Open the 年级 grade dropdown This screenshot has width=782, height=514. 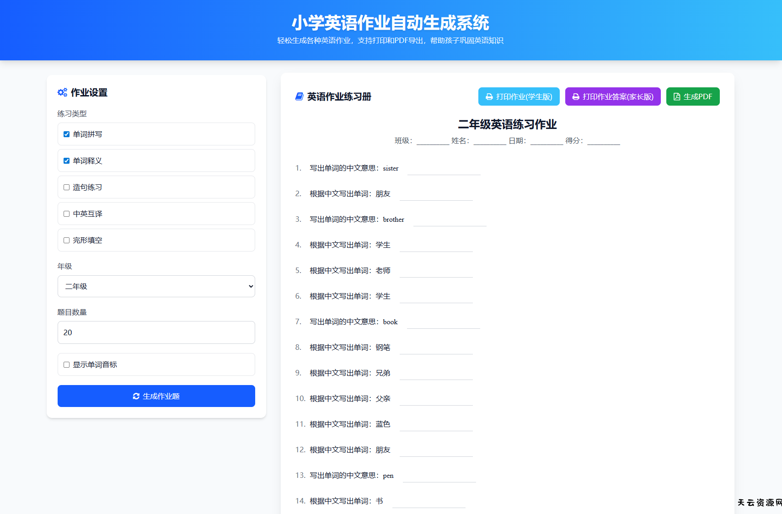(x=156, y=286)
